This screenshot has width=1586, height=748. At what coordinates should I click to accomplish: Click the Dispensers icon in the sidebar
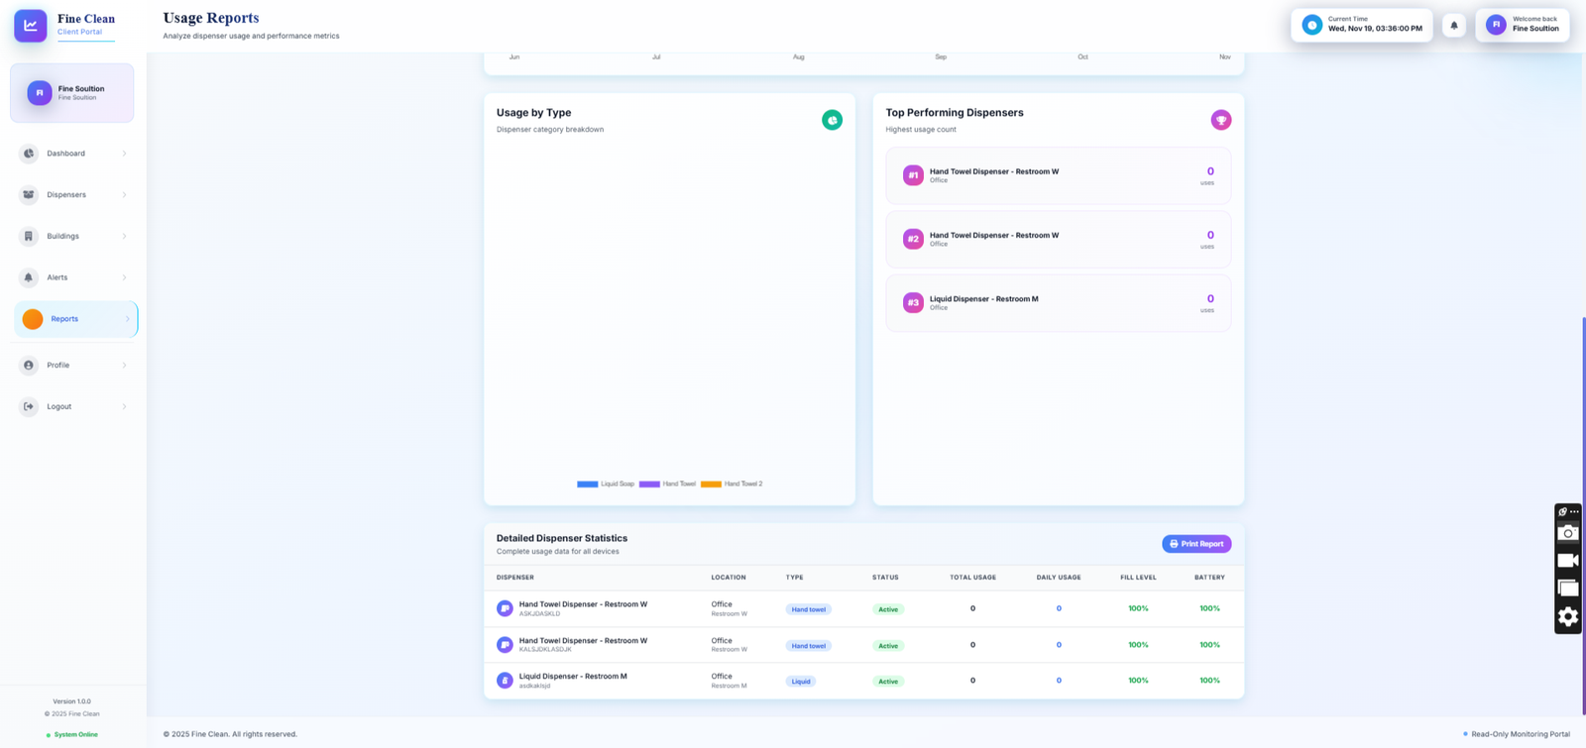click(29, 195)
